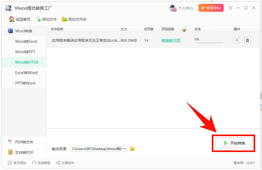The width and height of the screenshot is (262, 170).
Task: Click the 0% conversion progress bar
Action: point(209,43)
